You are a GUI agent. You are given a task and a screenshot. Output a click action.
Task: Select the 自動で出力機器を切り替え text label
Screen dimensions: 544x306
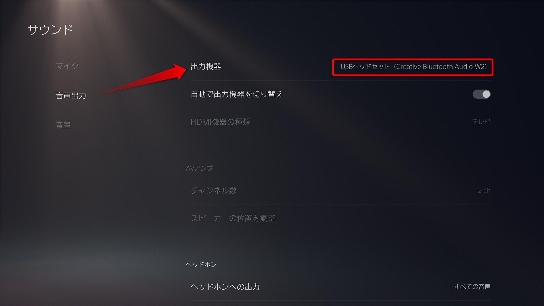(x=237, y=94)
